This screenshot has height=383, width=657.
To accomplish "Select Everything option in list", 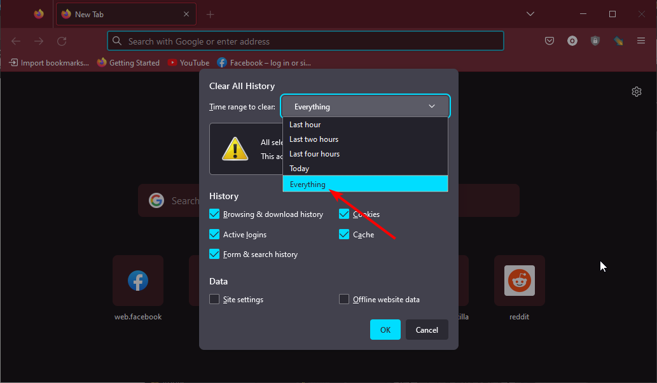I will (365, 184).
